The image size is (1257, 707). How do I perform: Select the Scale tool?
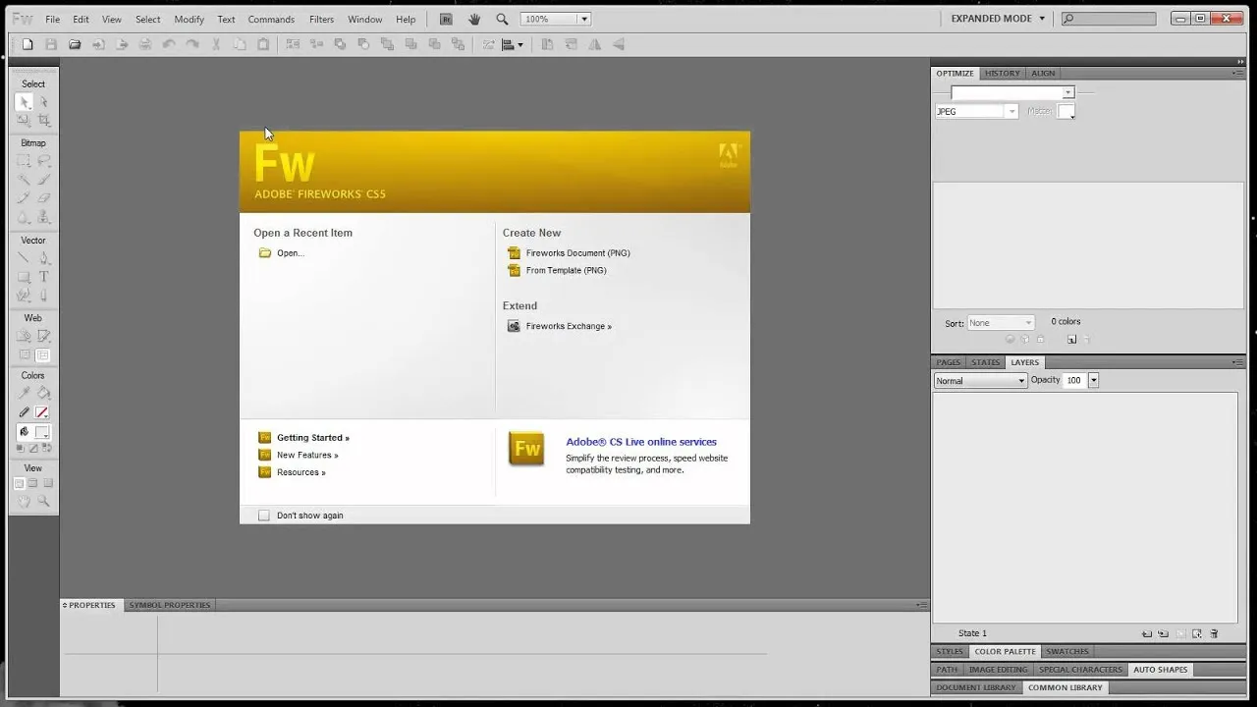[24, 120]
